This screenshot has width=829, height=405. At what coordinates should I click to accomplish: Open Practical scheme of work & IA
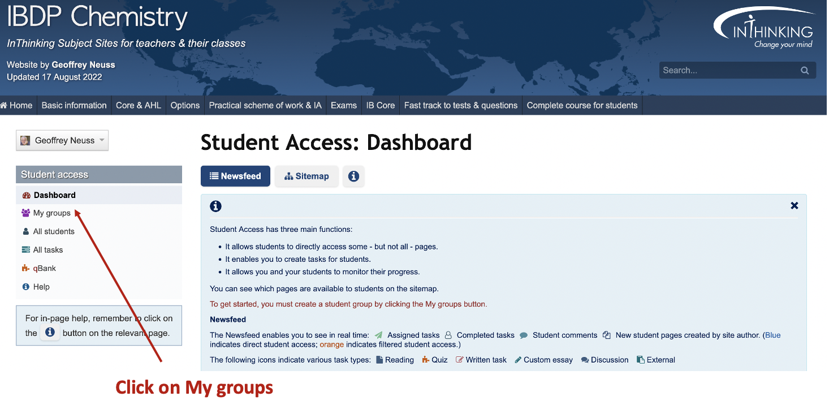pos(265,106)
